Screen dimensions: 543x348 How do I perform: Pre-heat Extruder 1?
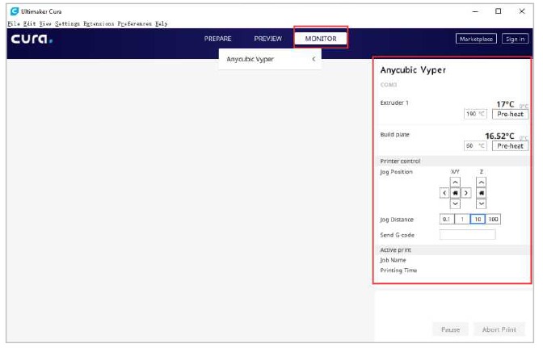510,114
